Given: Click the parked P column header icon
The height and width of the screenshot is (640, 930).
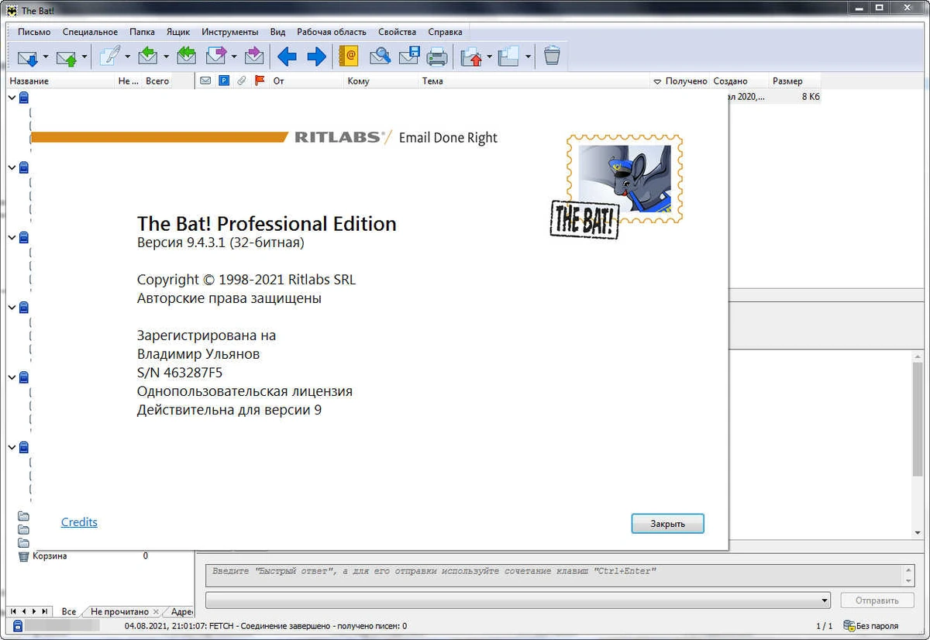Looking at the screenshot, I should (x=224, y=81).
